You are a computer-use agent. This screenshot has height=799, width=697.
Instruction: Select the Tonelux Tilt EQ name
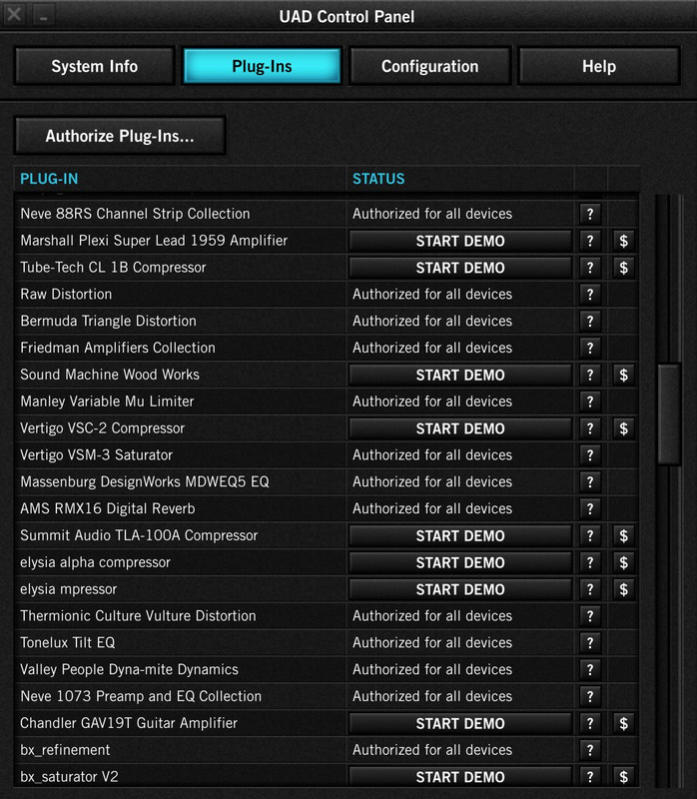click(67, 642)
